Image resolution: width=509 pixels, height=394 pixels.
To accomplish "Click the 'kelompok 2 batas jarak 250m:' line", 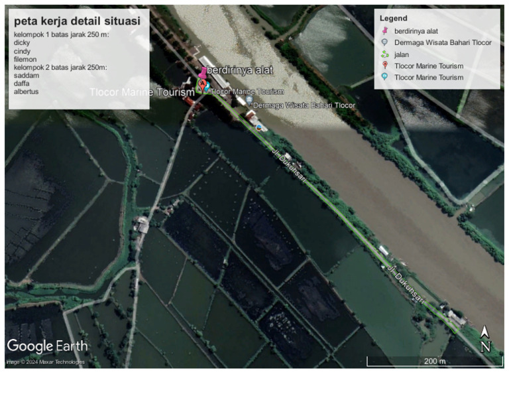I will [60, 68].
